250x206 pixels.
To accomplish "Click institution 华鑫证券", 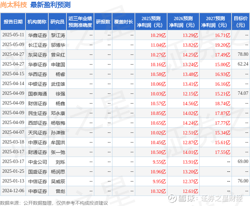I will (x=38, y=35).
